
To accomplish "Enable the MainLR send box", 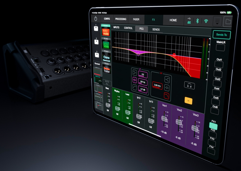I will click(x=221, y=48).
